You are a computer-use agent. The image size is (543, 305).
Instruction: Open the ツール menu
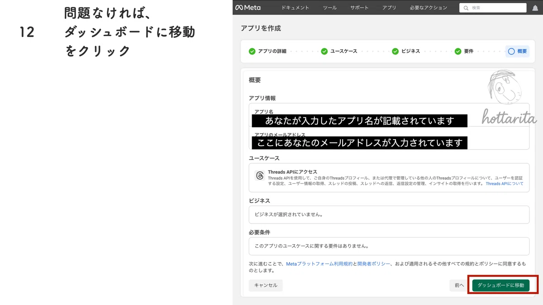[330, 8]
